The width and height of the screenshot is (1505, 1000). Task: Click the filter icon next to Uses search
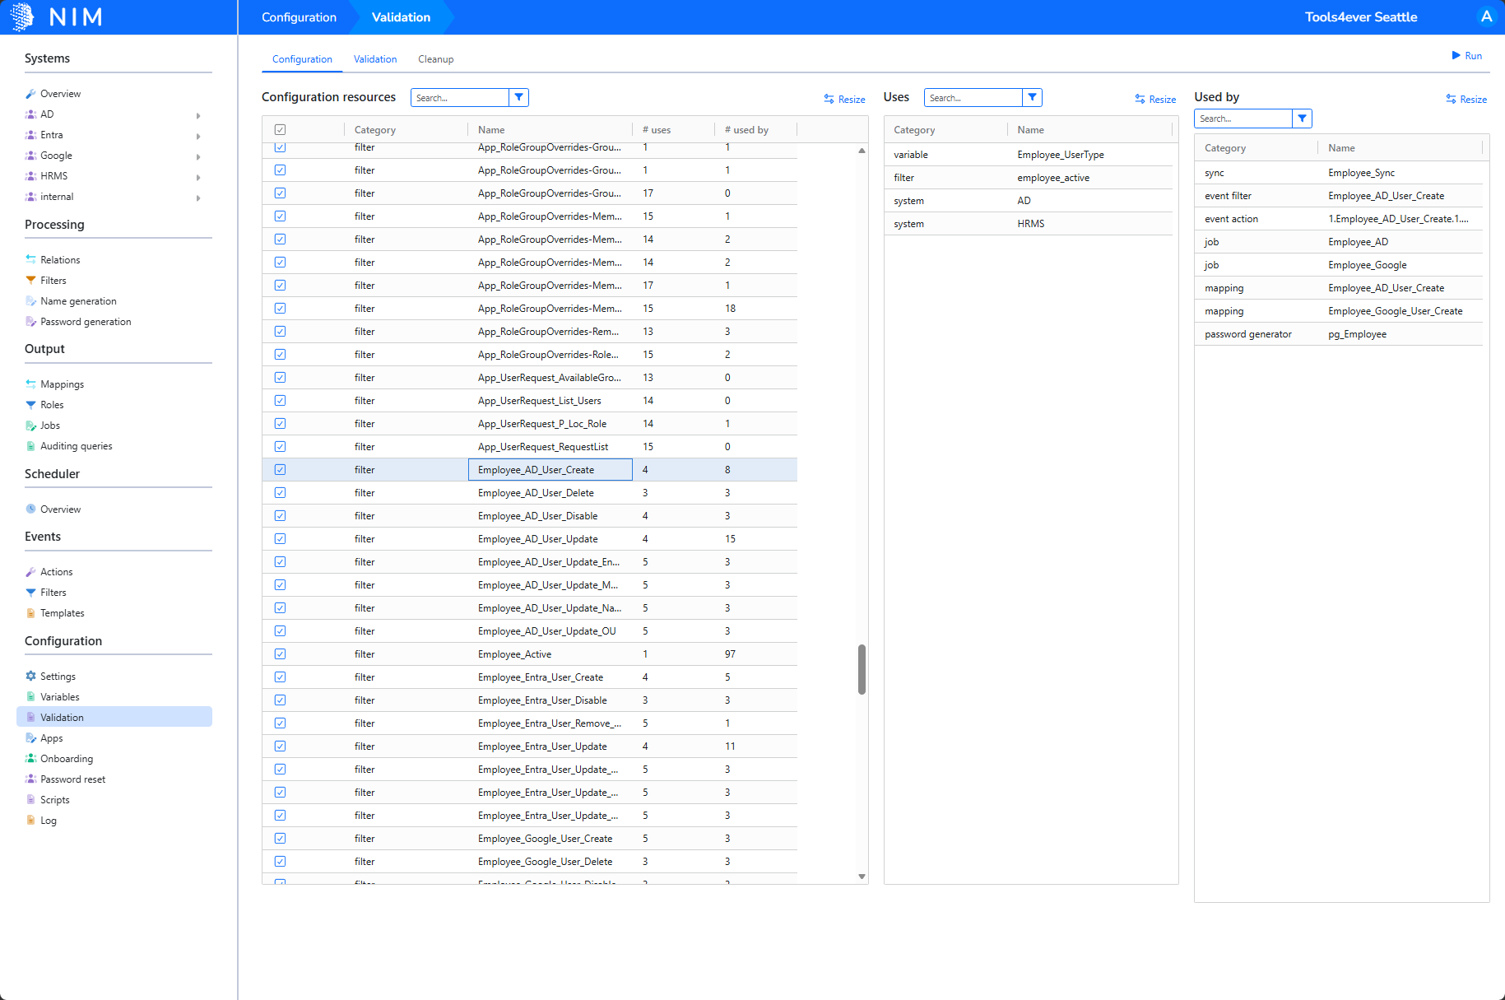[x=1032, y=97]
